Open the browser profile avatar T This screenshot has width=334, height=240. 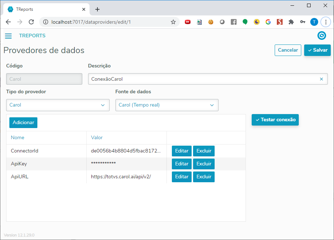click(314, 22)
